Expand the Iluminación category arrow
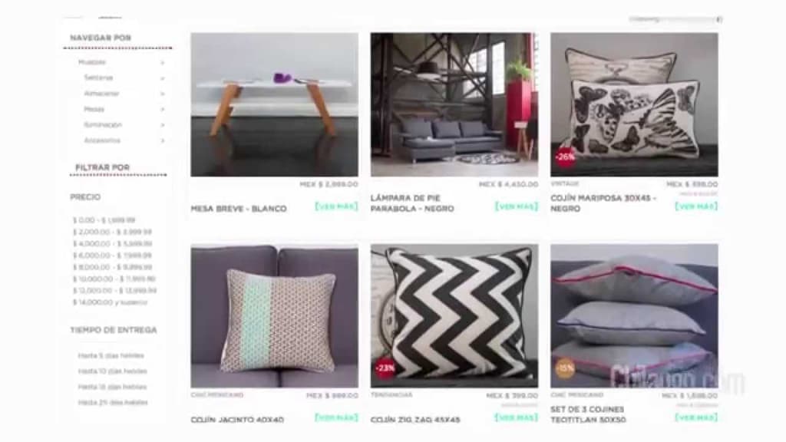Image resolution: width=786 pixels, height=442 pixels. pyautogui.click(x=163, y=125)
